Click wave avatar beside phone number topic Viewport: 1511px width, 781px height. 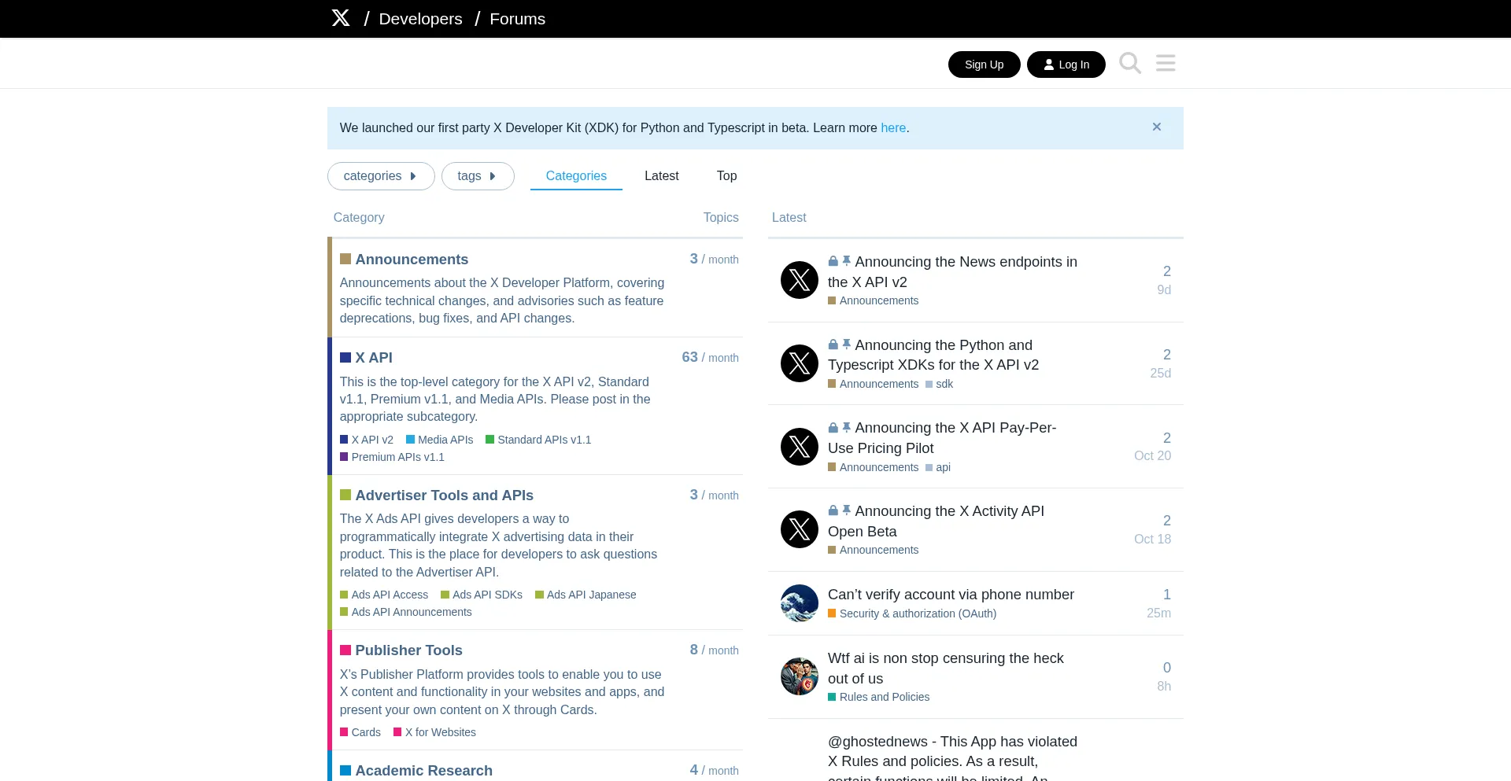[x=800, y=603]
